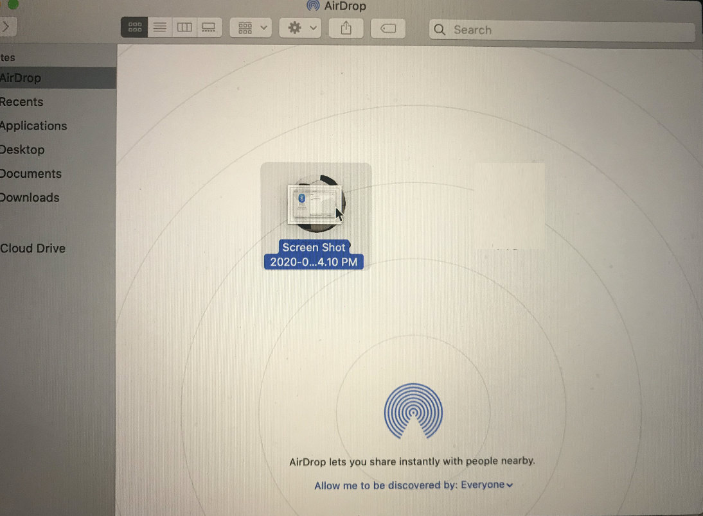
Task: Switch to icon view in toolbar
Action: click(134, 28)
